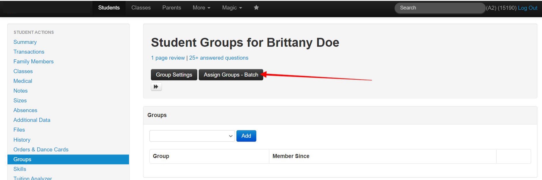The image size is (542, 180).
Task: View Family Members in sidebar
Action: (33, 62)
